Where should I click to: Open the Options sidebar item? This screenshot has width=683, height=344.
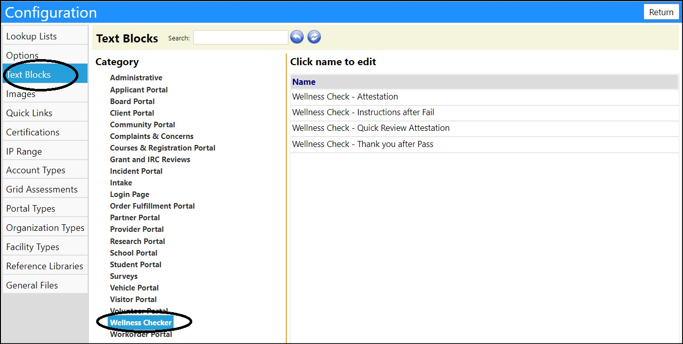(x=45, y=56)
